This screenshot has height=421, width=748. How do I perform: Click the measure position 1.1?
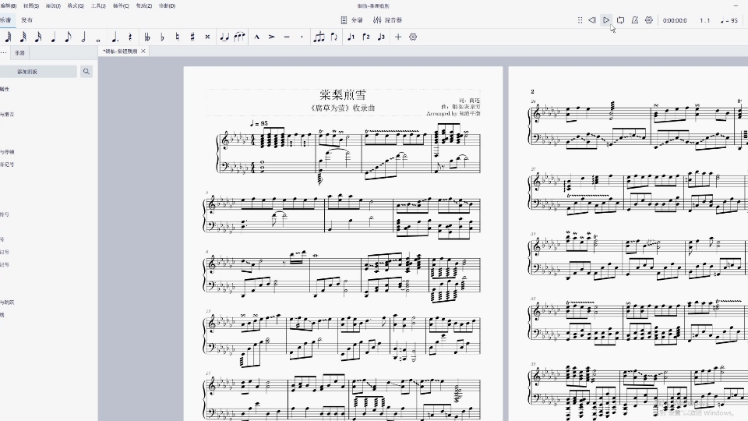(x=704, y=20)
